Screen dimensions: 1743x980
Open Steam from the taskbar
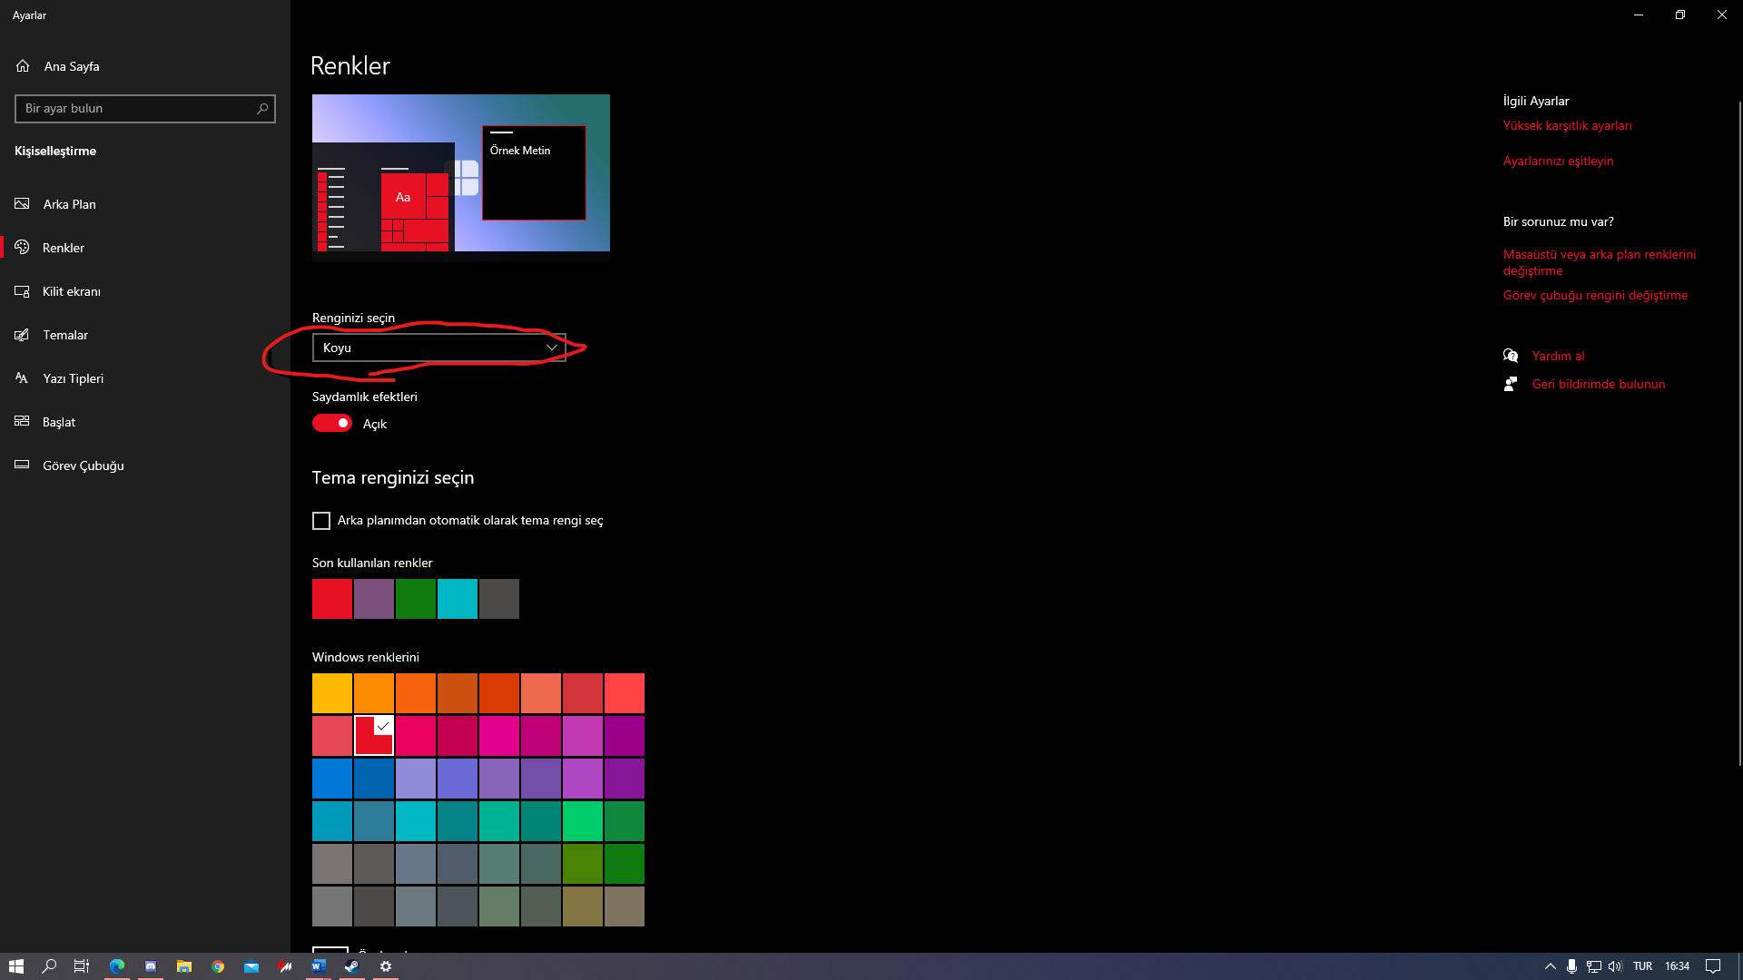pyautogui.click(x=352, y=966)
